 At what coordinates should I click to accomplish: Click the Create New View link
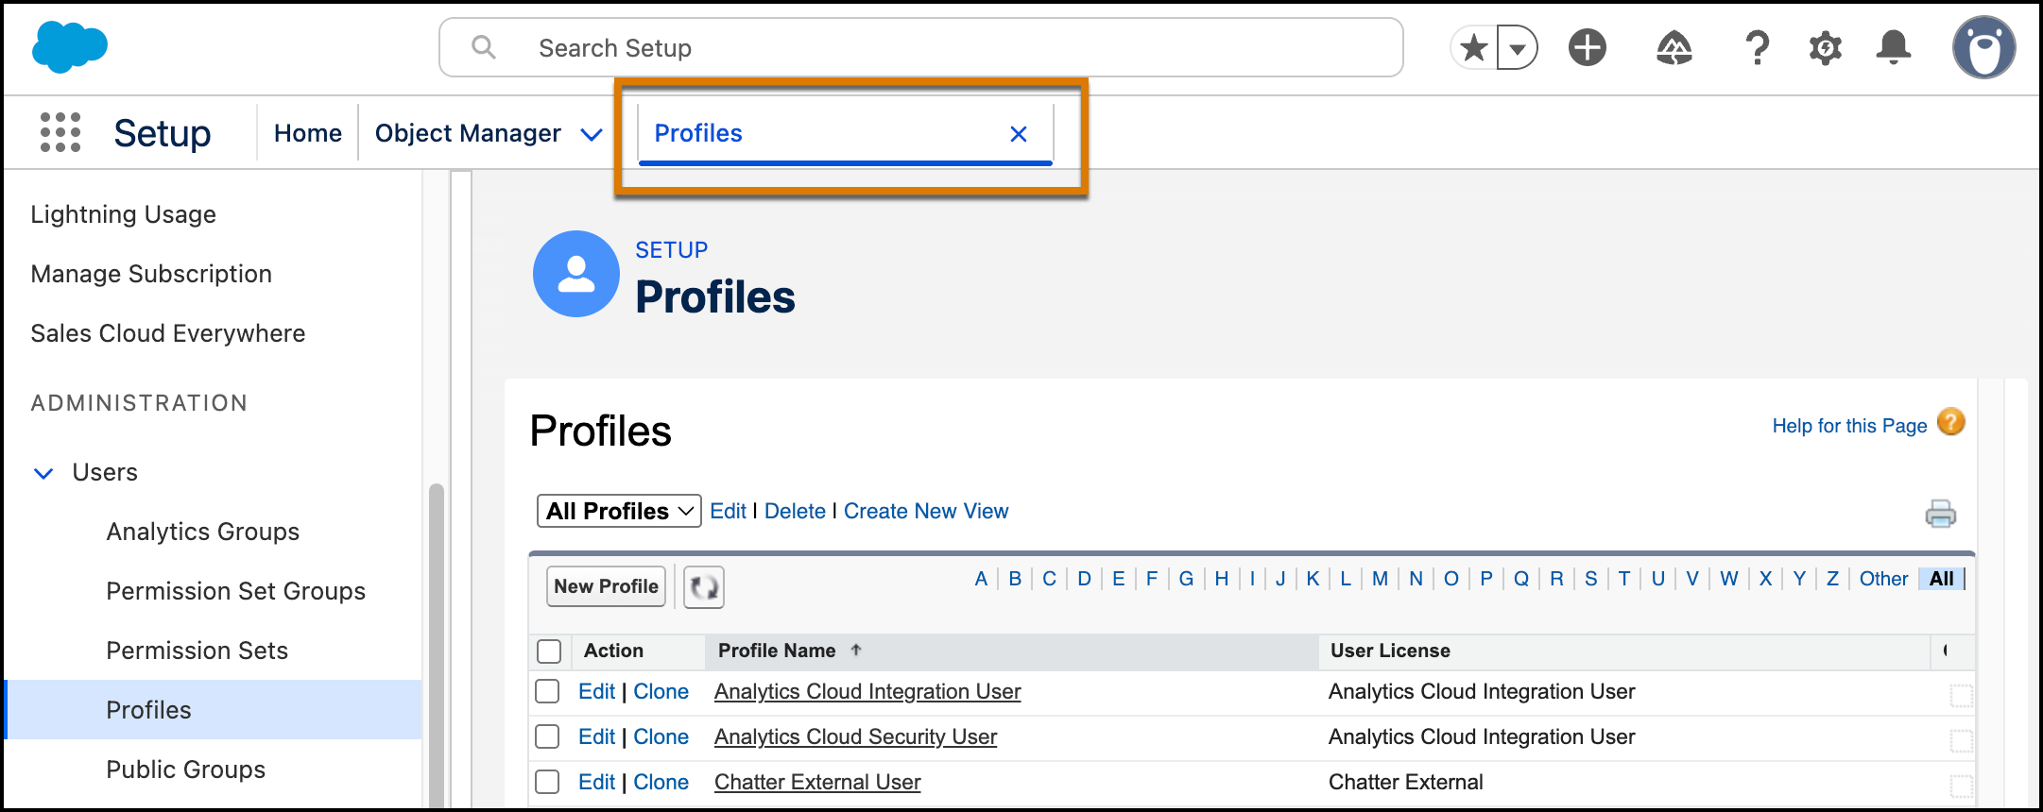coord(926,511)
